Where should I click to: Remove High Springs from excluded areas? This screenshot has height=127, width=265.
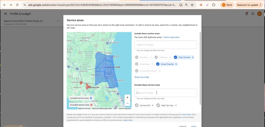pos(176,105)
